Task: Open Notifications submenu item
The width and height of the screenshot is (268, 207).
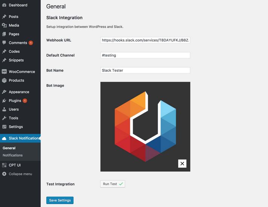Action: coord(13,155)
